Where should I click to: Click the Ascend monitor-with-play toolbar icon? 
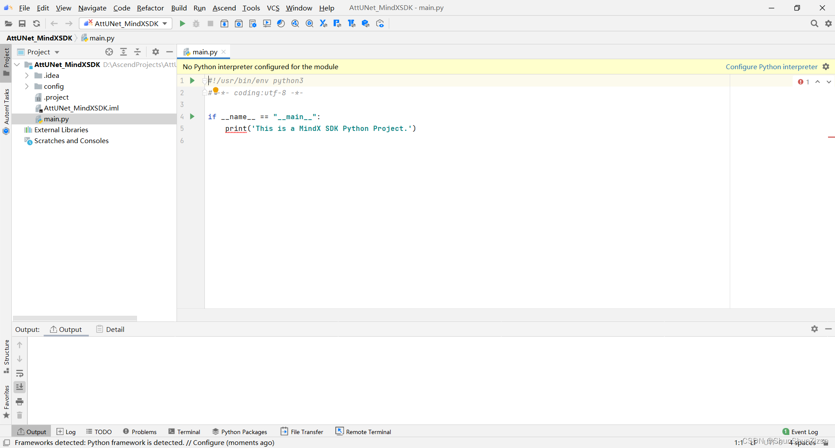pyautogui.click(x=267, y=23)
